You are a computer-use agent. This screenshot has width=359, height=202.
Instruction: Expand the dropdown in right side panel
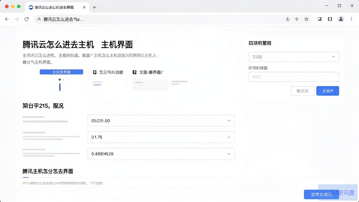tap(294, 57)
